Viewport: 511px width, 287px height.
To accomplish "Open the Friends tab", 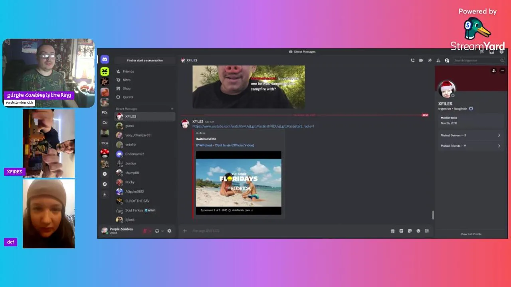I will click(145, 71).
